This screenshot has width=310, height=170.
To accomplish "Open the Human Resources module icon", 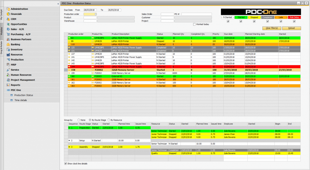I will coord(8,75).
